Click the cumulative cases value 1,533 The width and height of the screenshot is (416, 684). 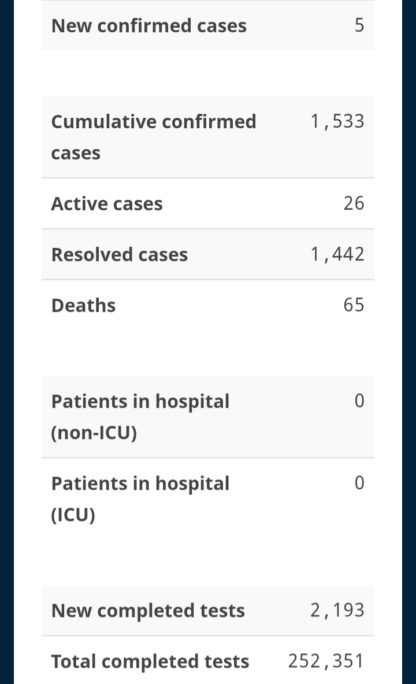[337, 121]
